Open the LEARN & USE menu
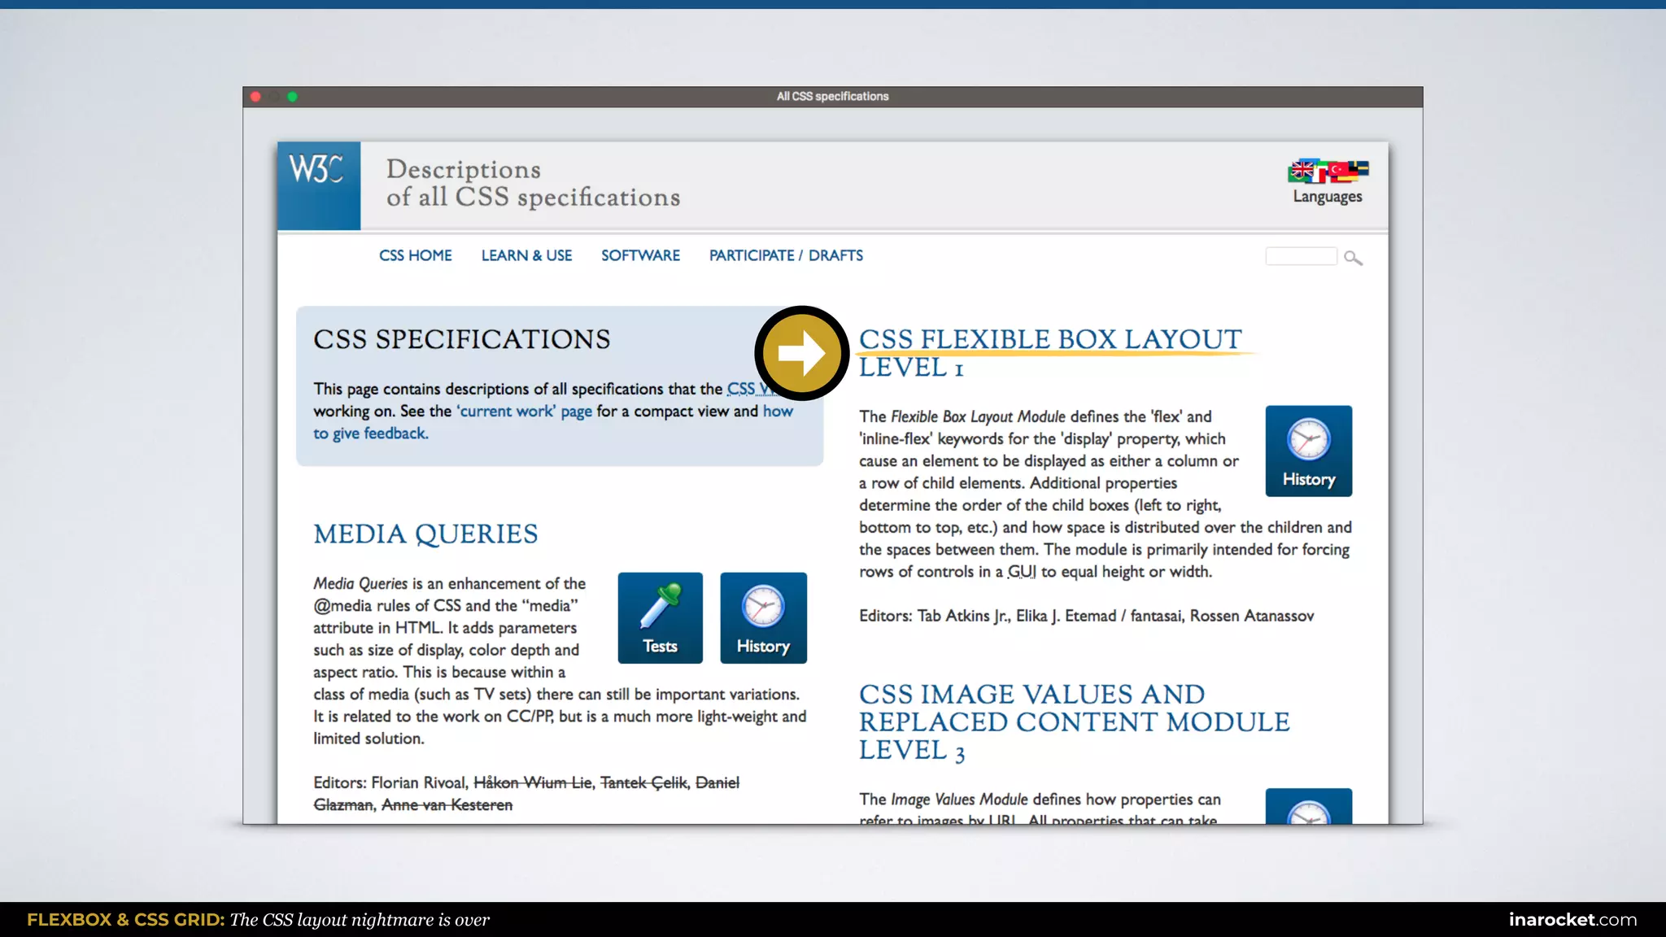This screenshot has width=1666, height=937. pyautogui.click(x=526, y=255)
